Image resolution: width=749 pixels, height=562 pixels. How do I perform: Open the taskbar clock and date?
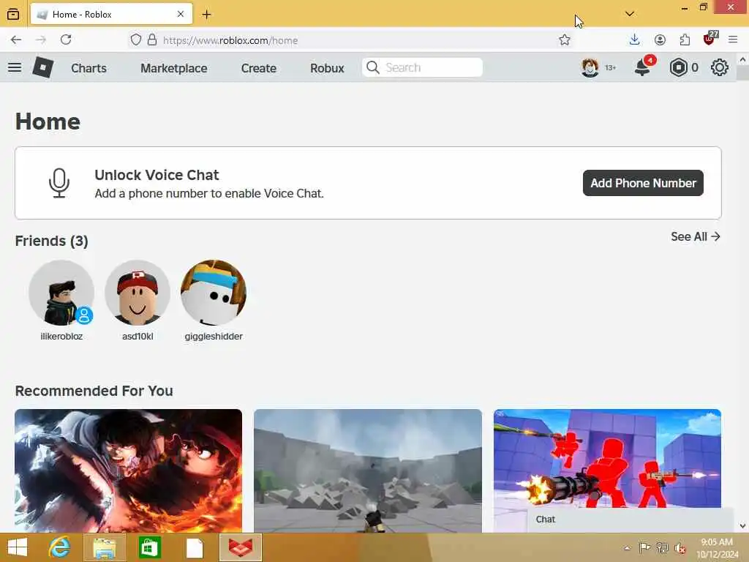(x=718, y=548)
